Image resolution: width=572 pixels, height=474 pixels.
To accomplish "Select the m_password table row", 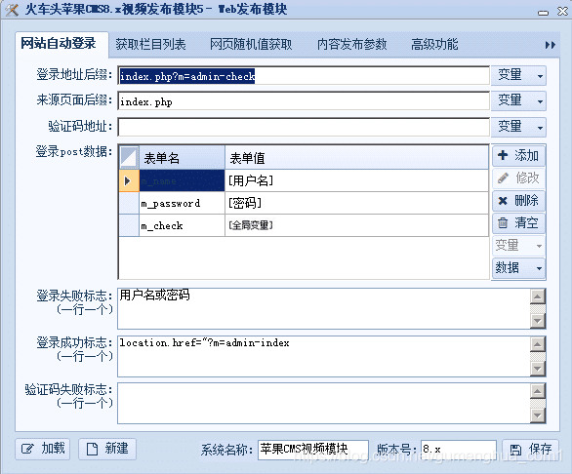I will pyautogui.click(x=304, y=203).
